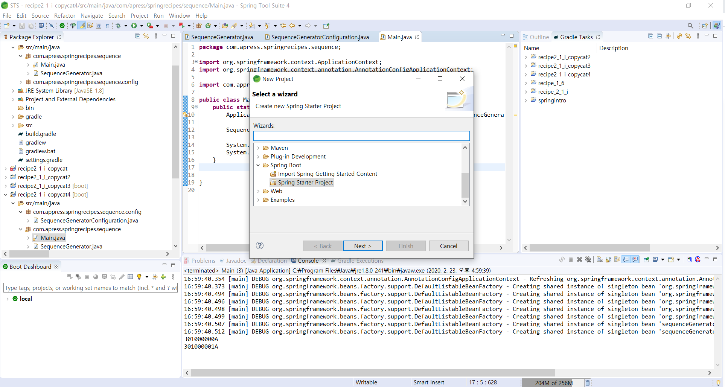This screenshot has height=387, width=725.
Task: Expand the Maven folder in wizard list
Action: click(258, 148)
